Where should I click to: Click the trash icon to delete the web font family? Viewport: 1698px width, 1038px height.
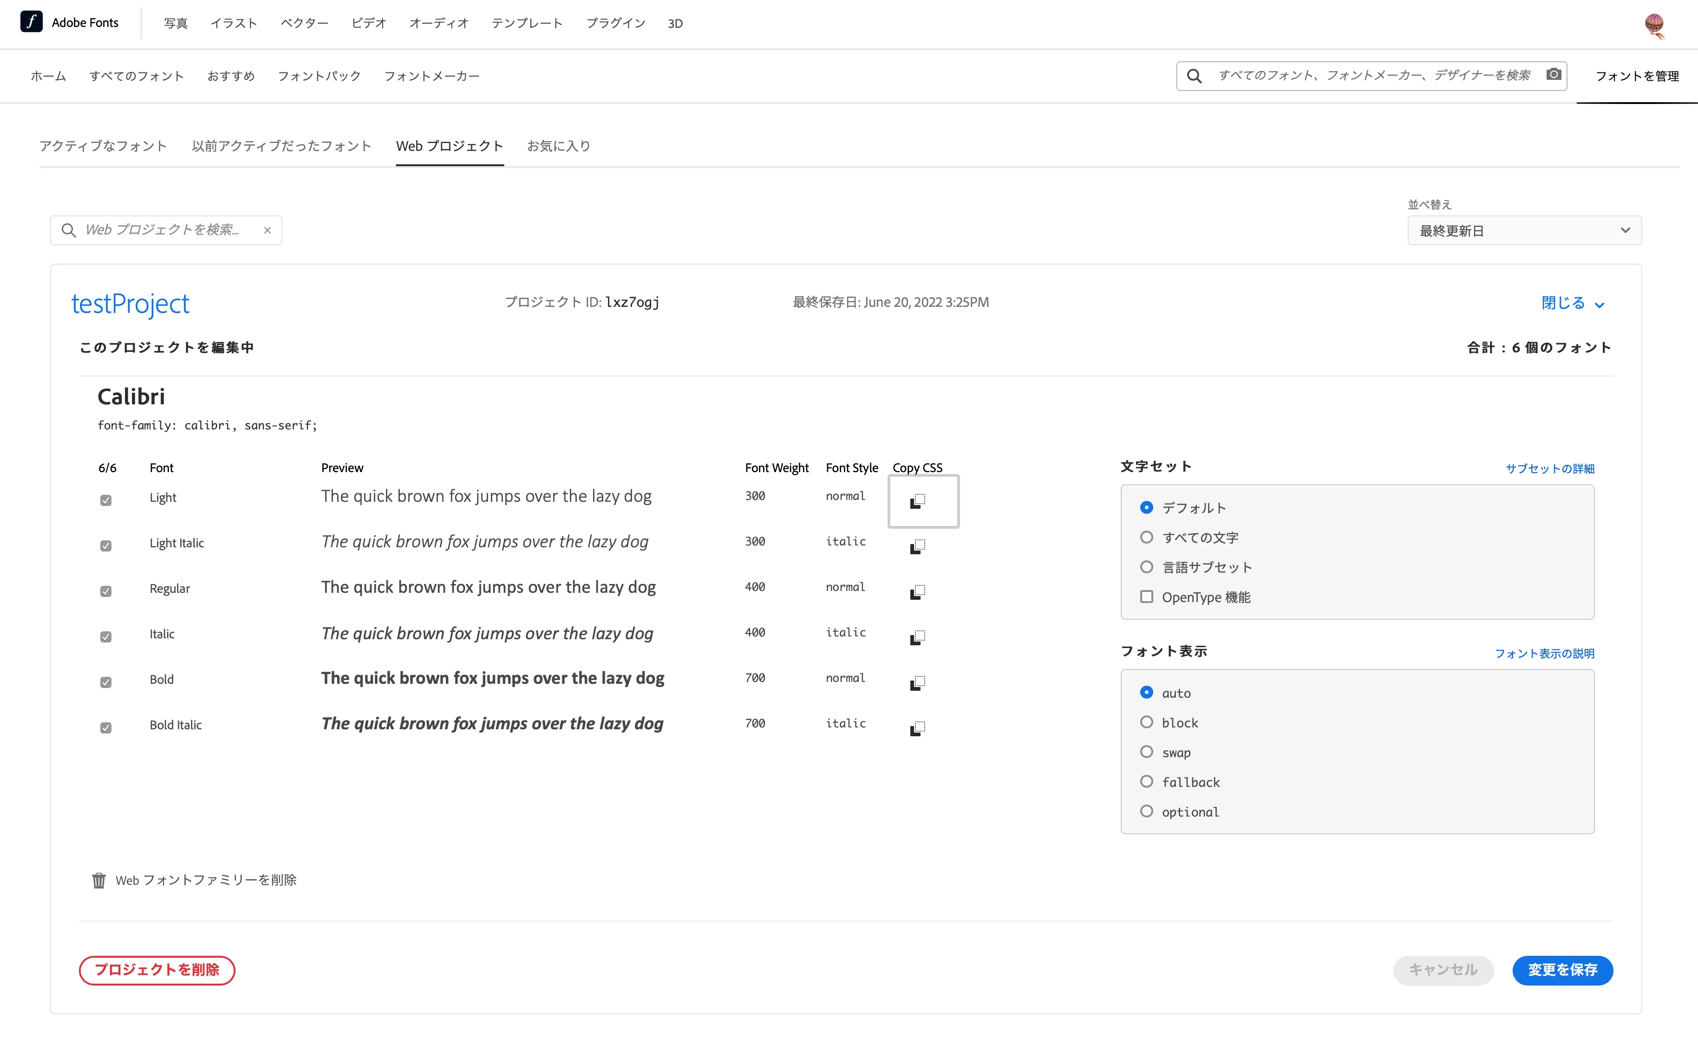tap(98, 880)
